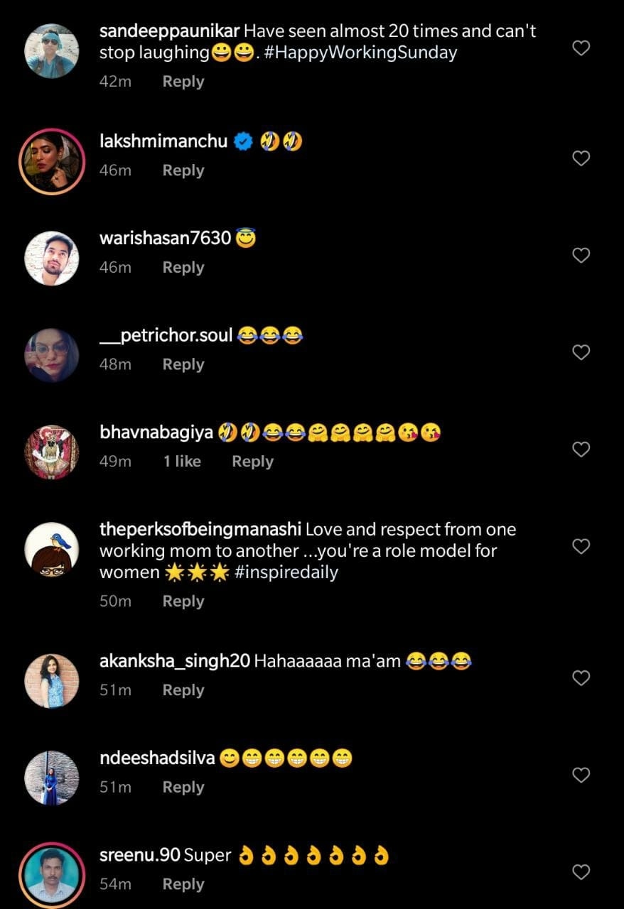Visit the akanksha_singh20 username profile
Screen dimensions: 624x909
coord(175,662)
